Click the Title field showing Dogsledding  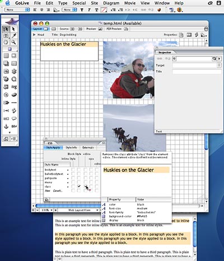68,35
